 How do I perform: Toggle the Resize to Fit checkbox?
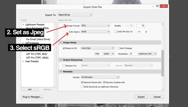[x=64, y=48]
